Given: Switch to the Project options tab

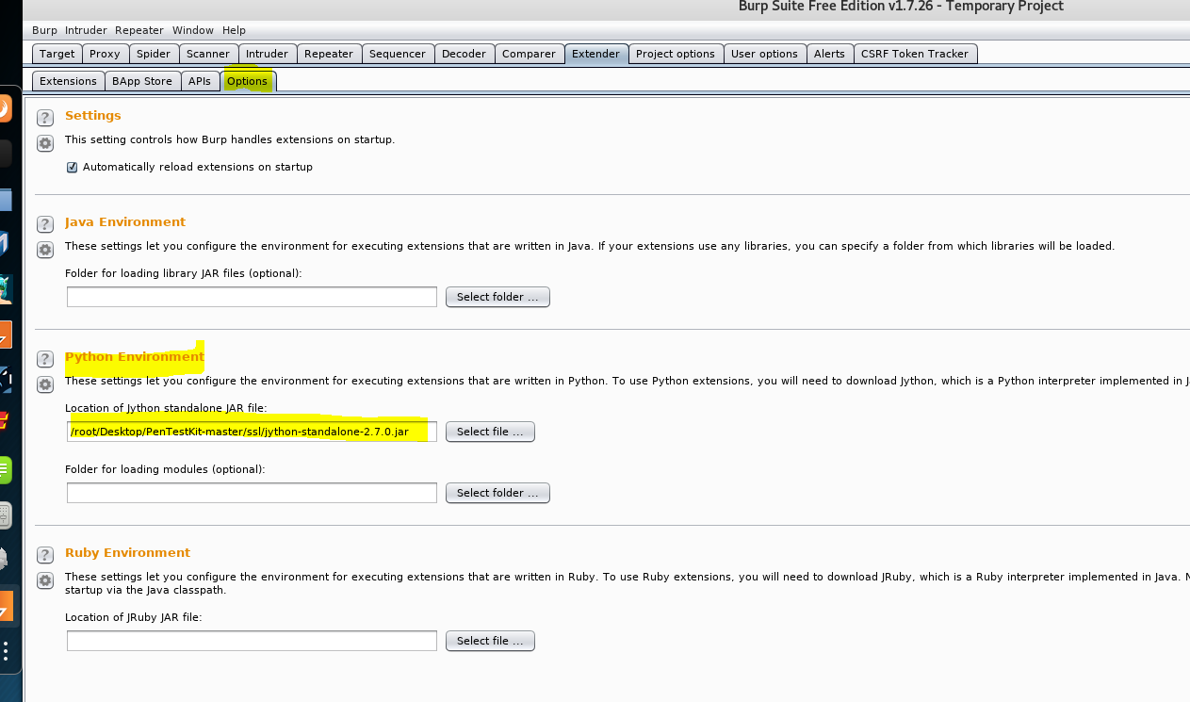Looking at the screenshot, I should tap(676, 54).
